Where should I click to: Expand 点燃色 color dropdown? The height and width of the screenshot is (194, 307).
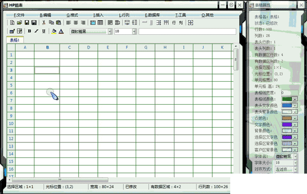295,118
